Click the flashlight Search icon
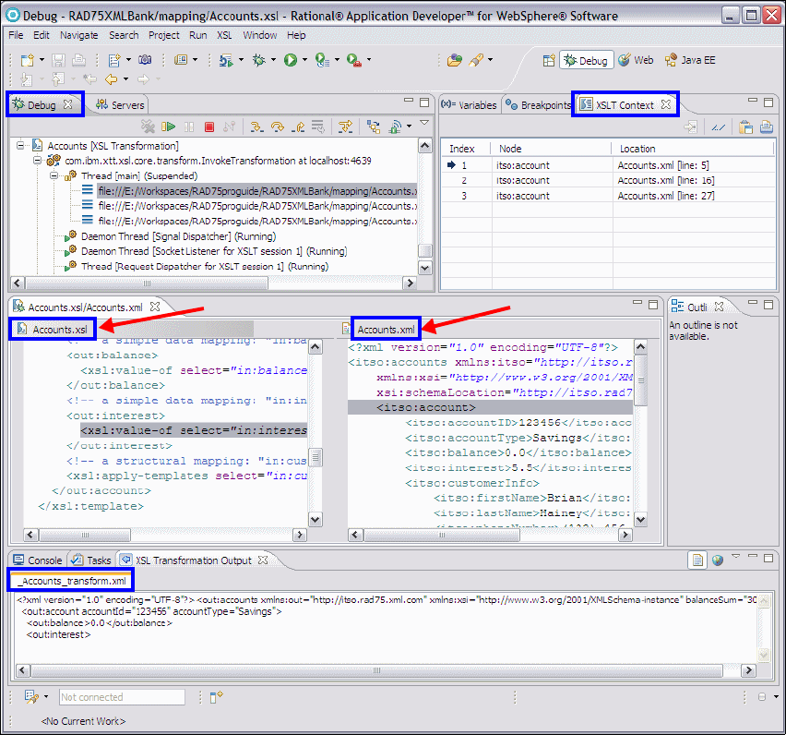Viewport: 786px width, 735px height. point(476,60)
